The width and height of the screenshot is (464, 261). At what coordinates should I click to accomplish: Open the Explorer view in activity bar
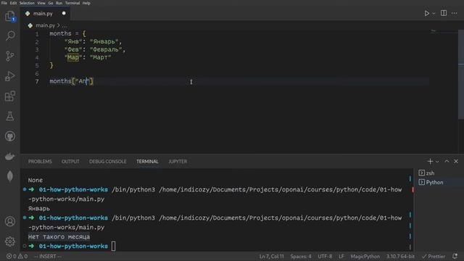[9, 16]
